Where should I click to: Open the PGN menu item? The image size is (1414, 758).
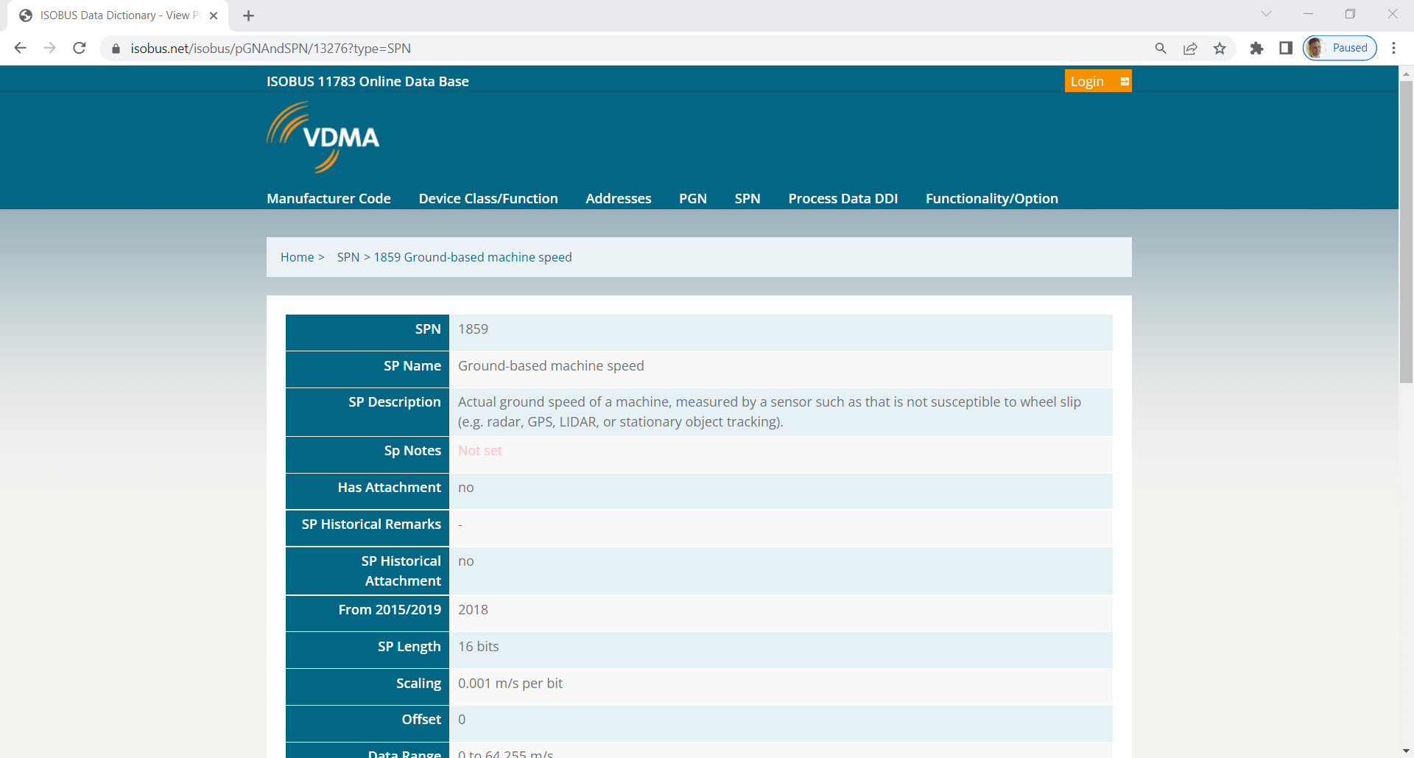tap(693, 199)
